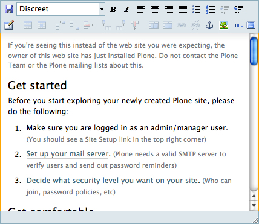Center-align the text
Screen dimensions: 259x224
pyautogui.click(x=155, y=9)
